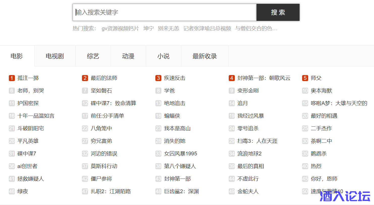This screenshot has height=205, width=374.
Task: Open movie 茶啊二中
Action: click(x=322, y=141)
